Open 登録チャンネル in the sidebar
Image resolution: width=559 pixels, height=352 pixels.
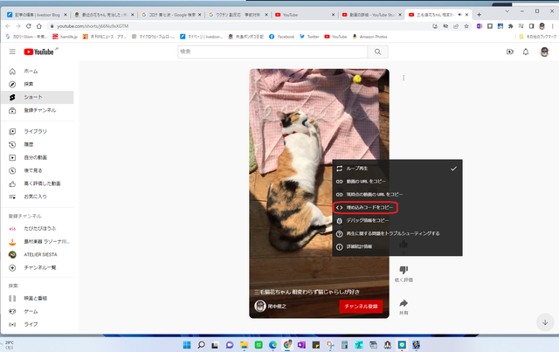click(38, 110)
